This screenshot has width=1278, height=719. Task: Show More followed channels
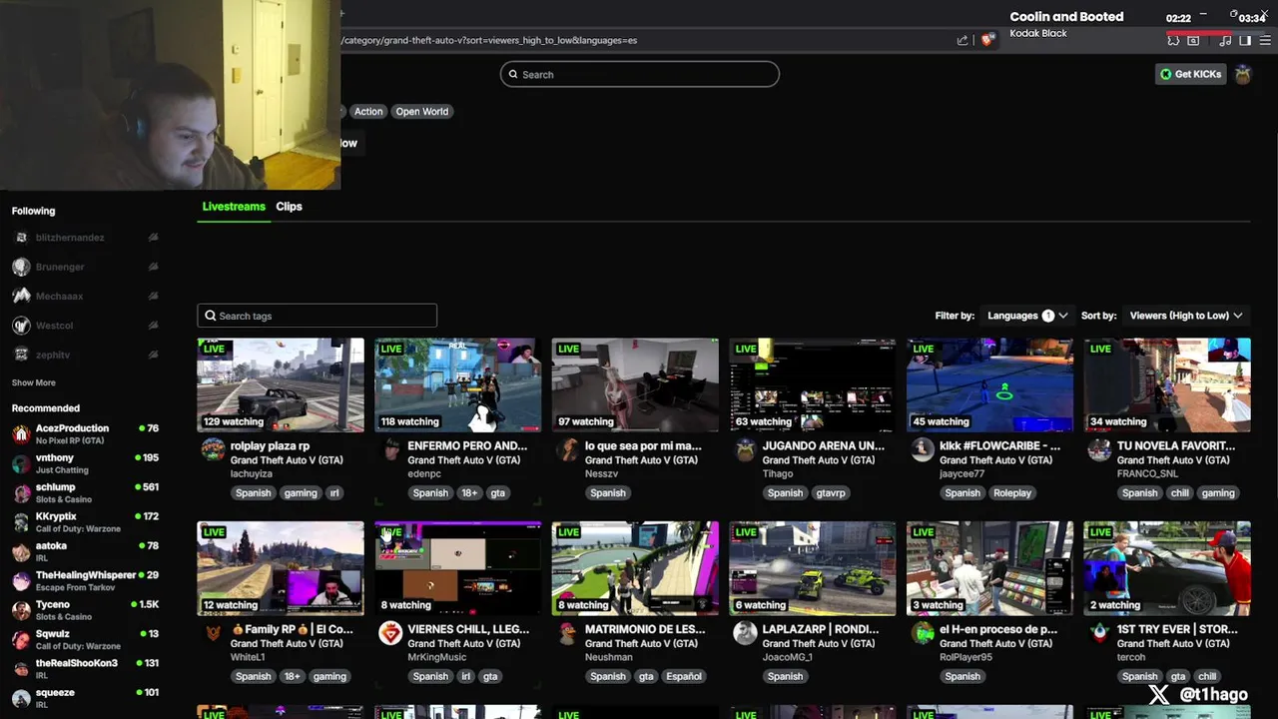coord(34,382)
